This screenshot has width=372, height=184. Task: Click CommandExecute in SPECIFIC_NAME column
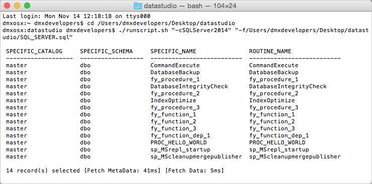175,65
